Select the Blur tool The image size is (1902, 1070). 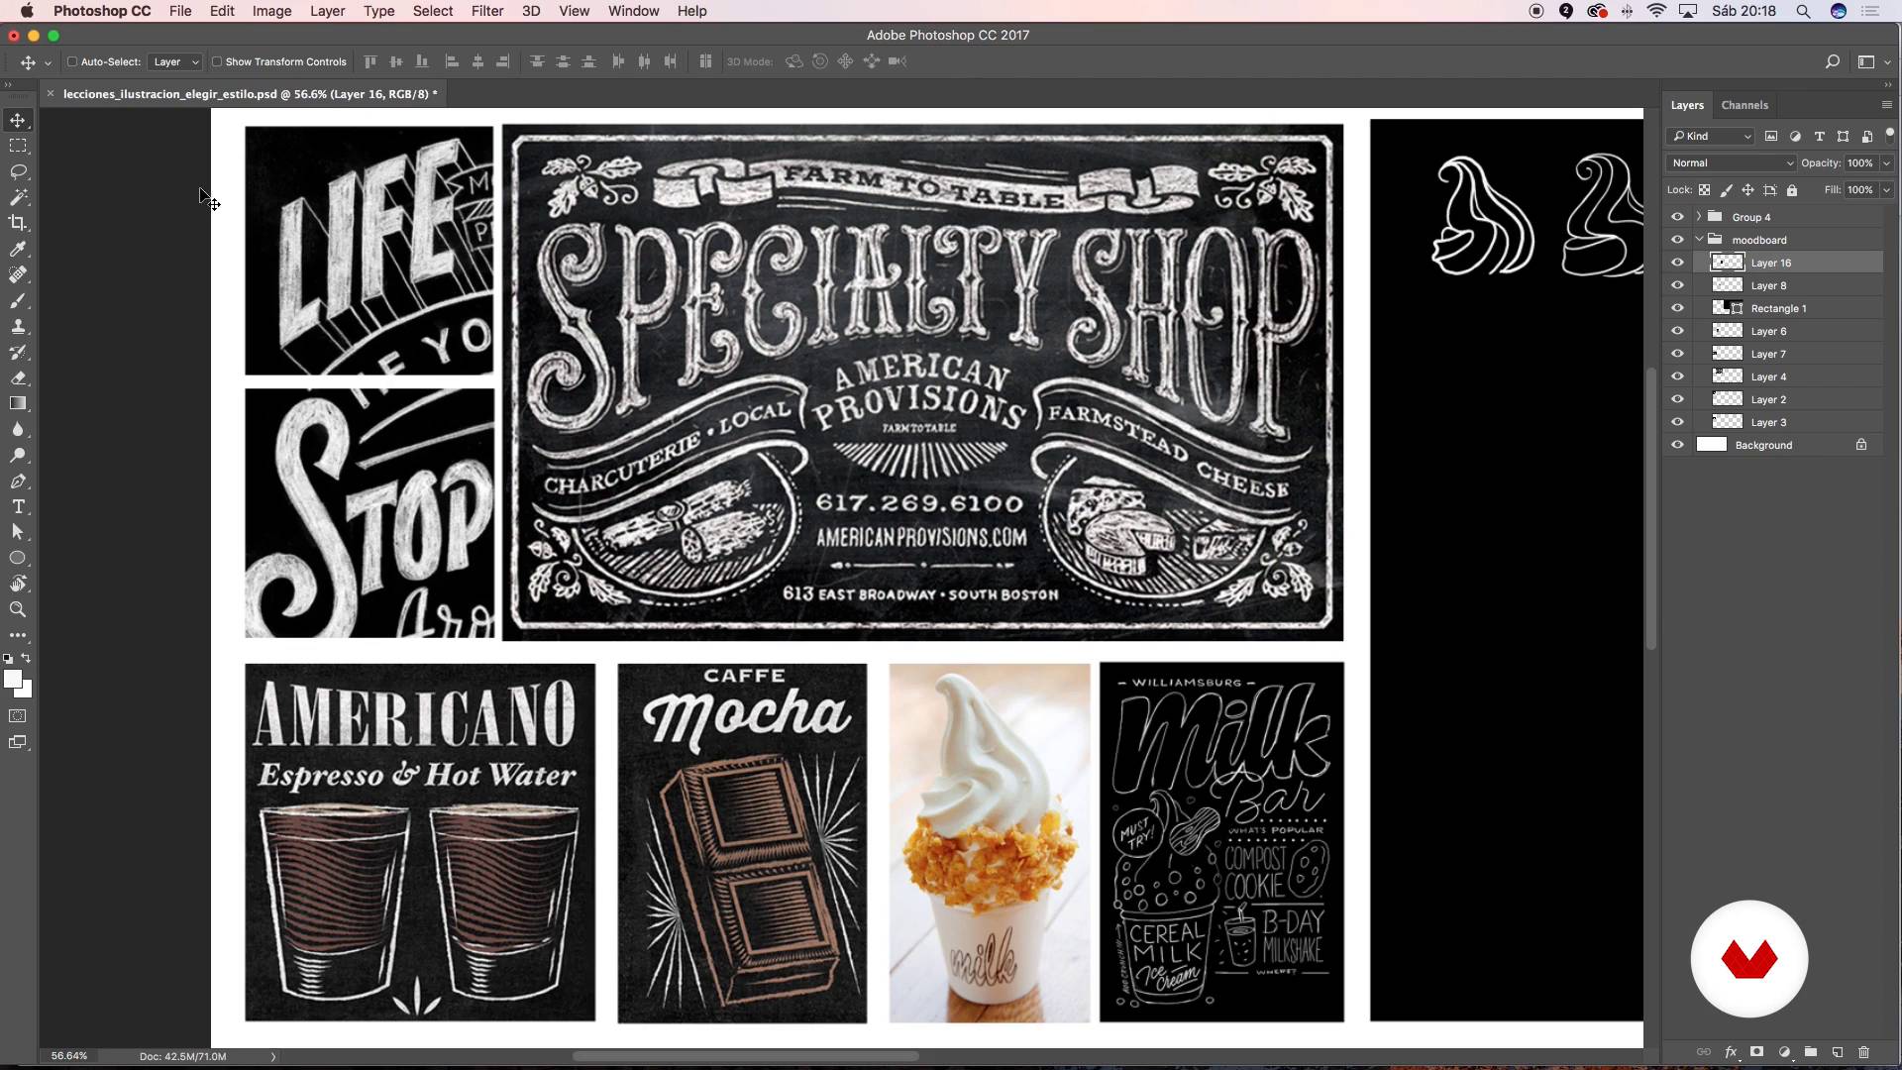(x=18, y=429)
